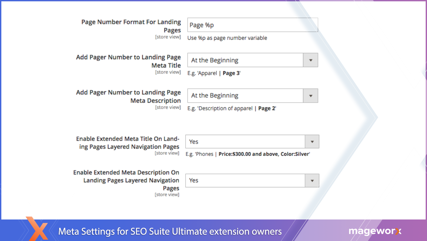Click the 'Meta Settings for SEO Suite' banner caption

[x=170, y=231]
